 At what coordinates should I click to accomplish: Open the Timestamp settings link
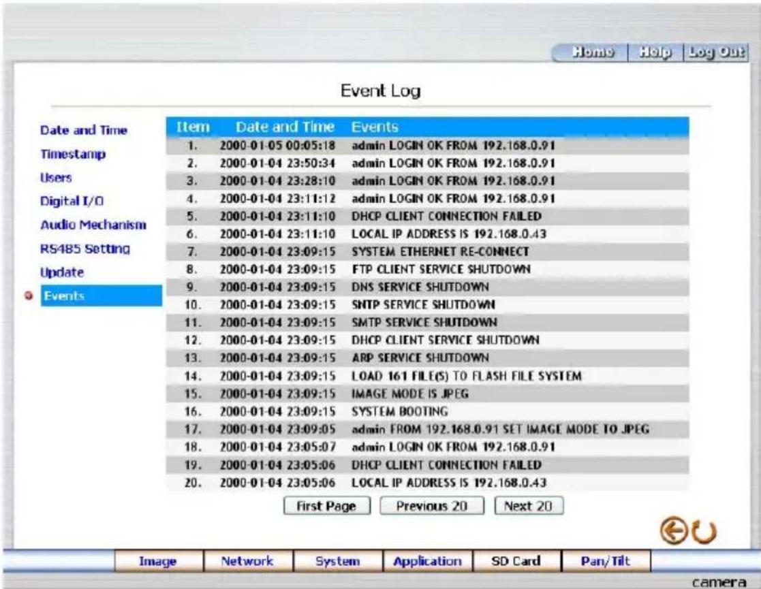[x=73, y=154]
